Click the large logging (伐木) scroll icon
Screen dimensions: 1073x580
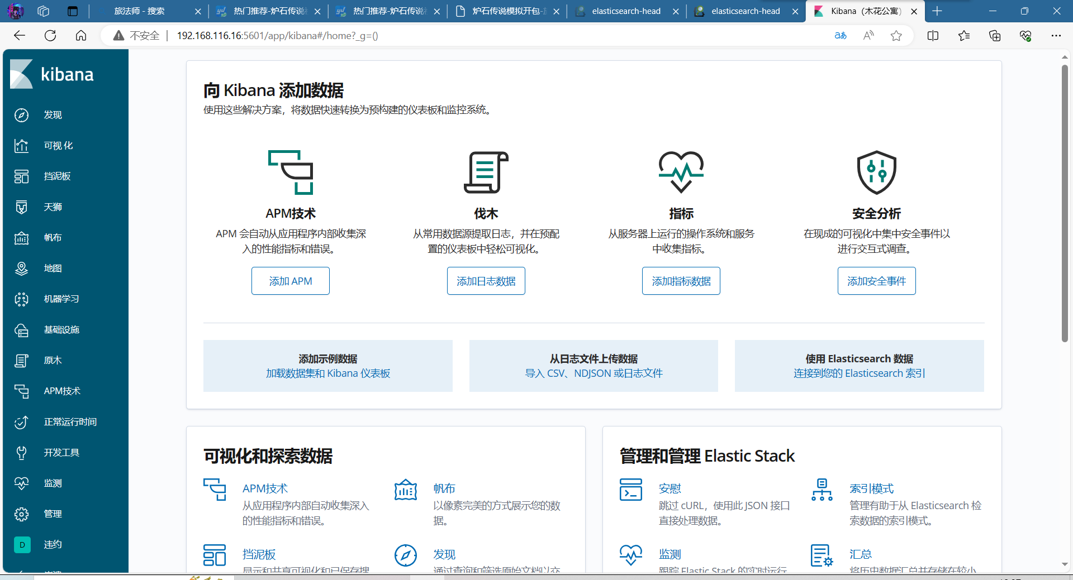pyautogui.click(x=486, y=172)
